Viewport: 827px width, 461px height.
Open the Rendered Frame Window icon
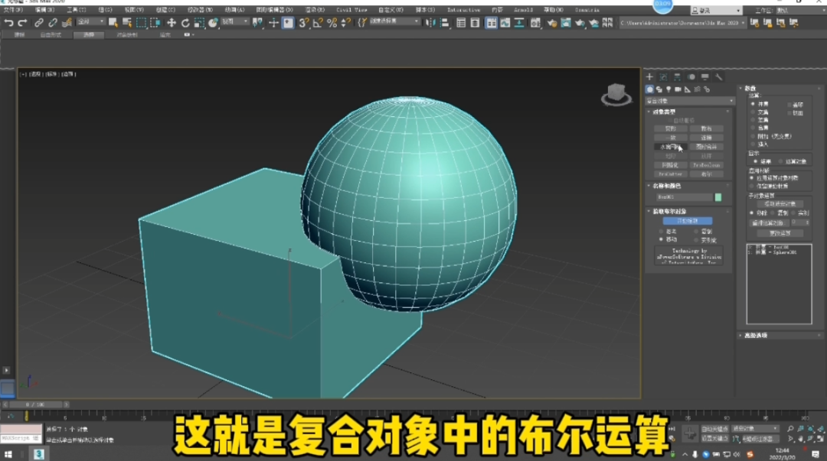point(566,23)
